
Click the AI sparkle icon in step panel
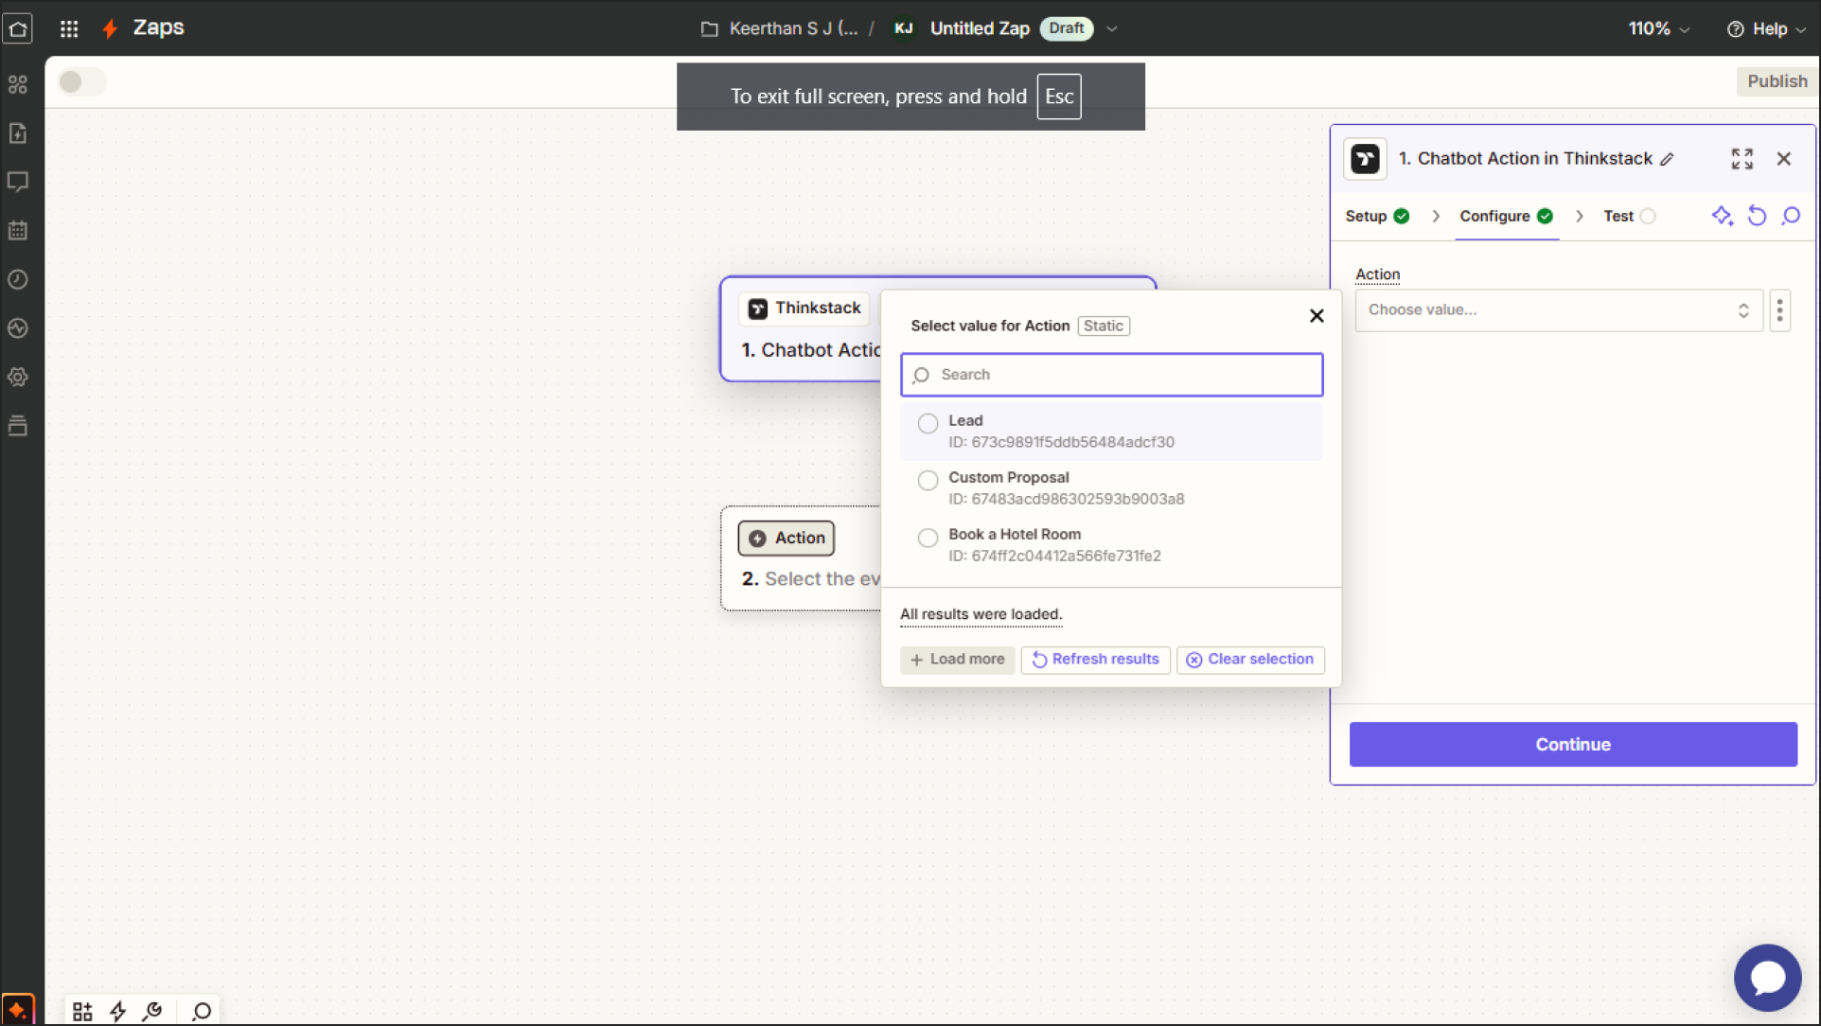pyautogui.click(x=1723, y=216)
